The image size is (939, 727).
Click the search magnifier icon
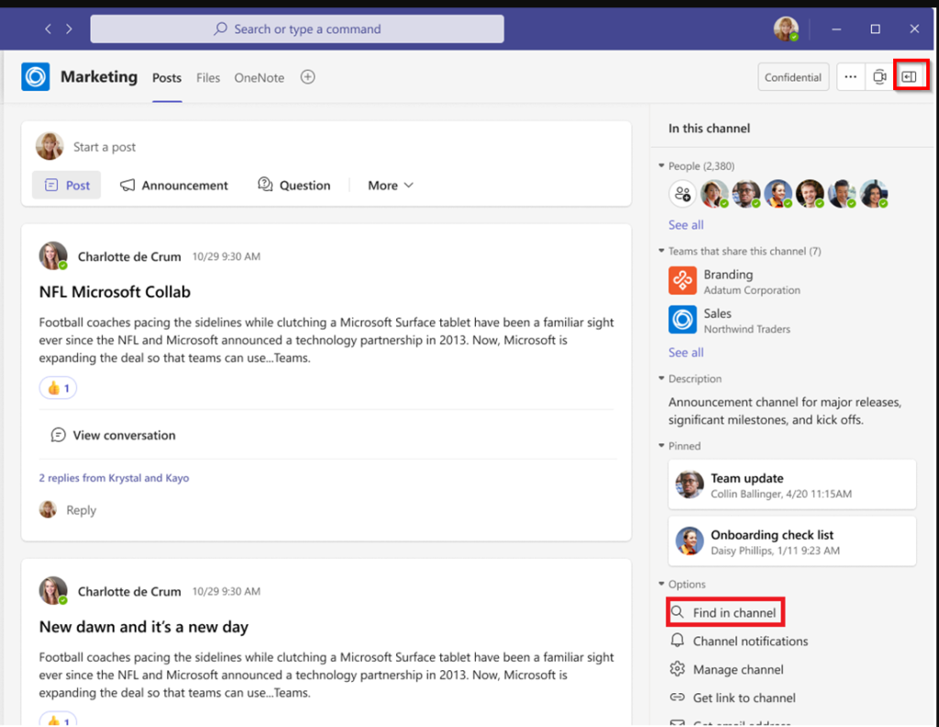(x=220, y=28)
